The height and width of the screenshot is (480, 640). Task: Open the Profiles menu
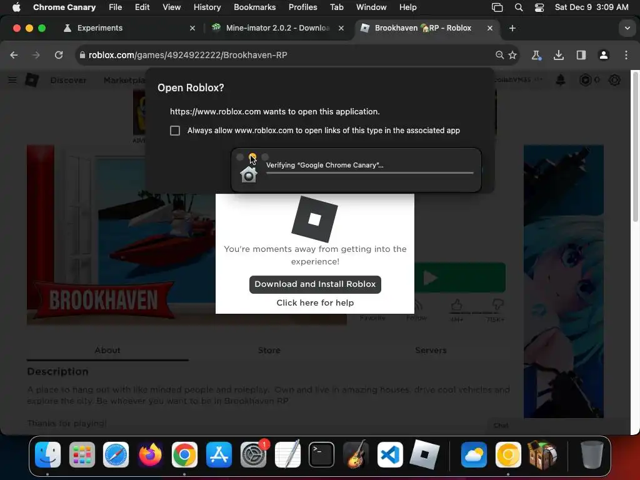(x=303, y=7)
